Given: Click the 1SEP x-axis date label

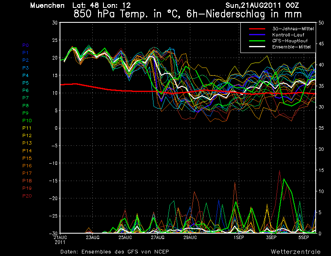Looking at the screenshot, I should 239,238.
